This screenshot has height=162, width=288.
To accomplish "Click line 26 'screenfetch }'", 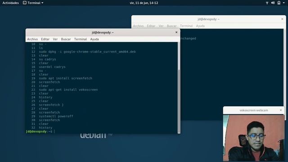I will click(x=51, y=105).
